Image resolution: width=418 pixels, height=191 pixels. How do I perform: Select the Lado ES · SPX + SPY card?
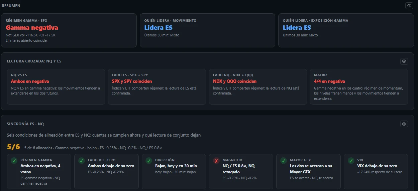click(x=157, y=87)
